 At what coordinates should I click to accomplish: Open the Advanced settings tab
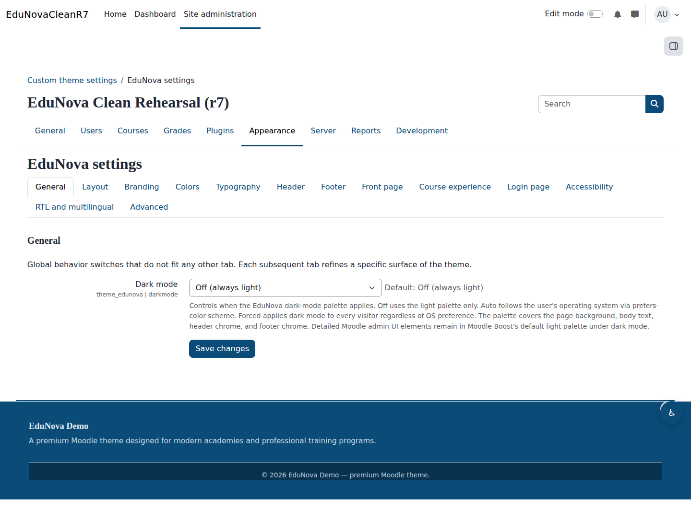click(149, 207)
